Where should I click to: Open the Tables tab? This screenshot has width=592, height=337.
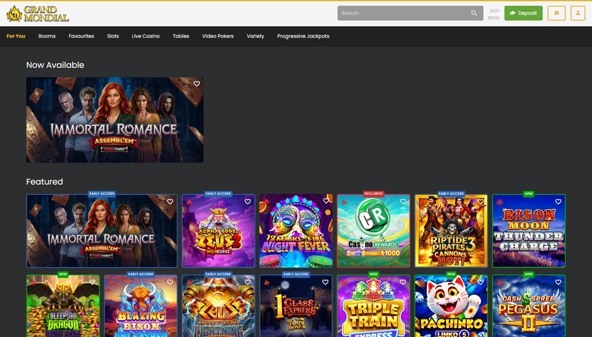[x=181, y=36]
